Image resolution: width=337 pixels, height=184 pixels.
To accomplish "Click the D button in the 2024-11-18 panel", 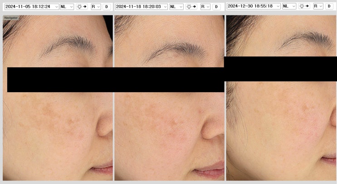I will click(x=216, y=7).
